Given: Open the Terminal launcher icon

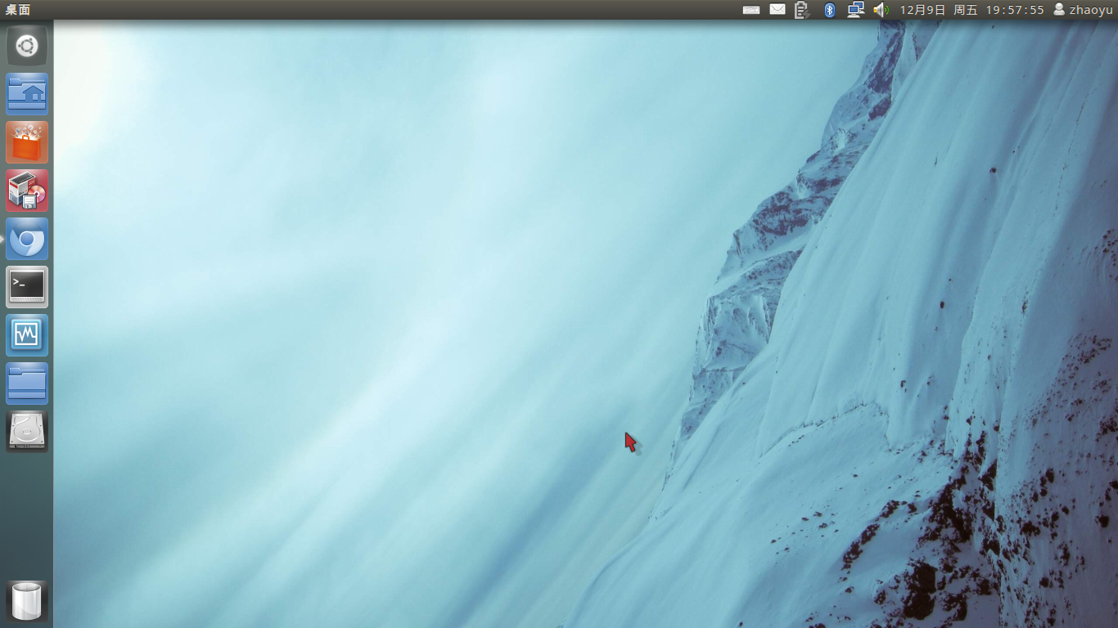Looking at the screenshot, I should coord(27,287).
